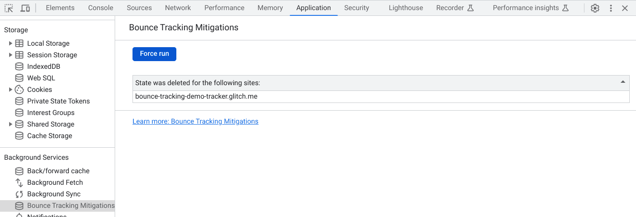The width and height of the screenshot is (636, 217).
Task: Expand the Session Storage tree node
Action: [x=11, y=55]
